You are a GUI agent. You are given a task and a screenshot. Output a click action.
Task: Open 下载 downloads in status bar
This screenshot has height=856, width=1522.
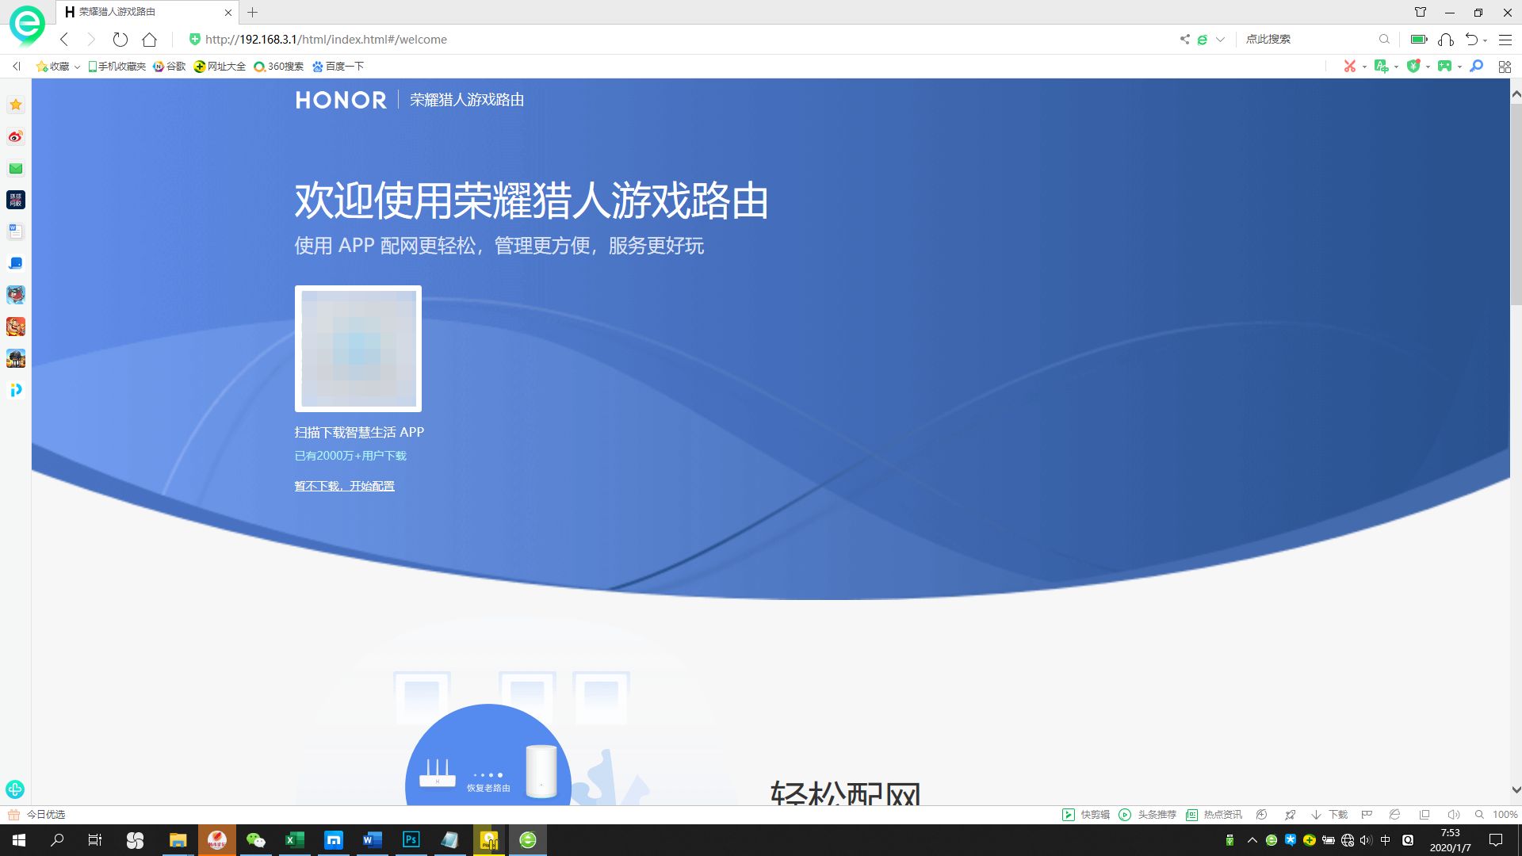pyautogui.click(x=1329, y=815)
